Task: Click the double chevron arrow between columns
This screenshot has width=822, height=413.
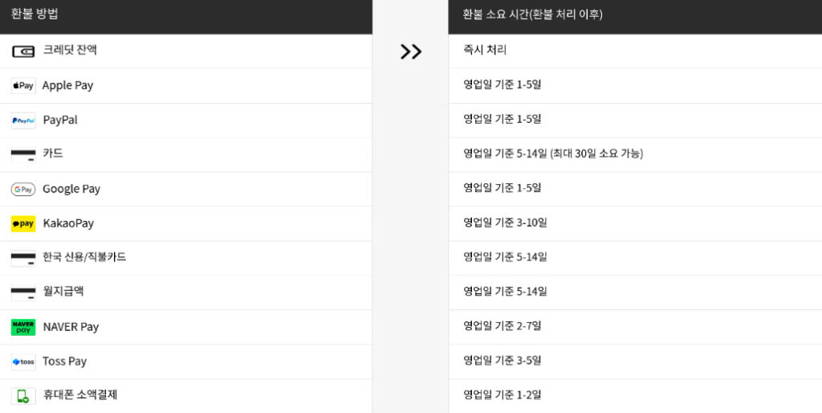Action: point(411,51)
